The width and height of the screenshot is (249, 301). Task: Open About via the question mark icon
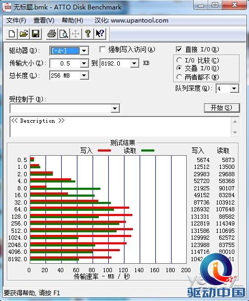(88, 34)
